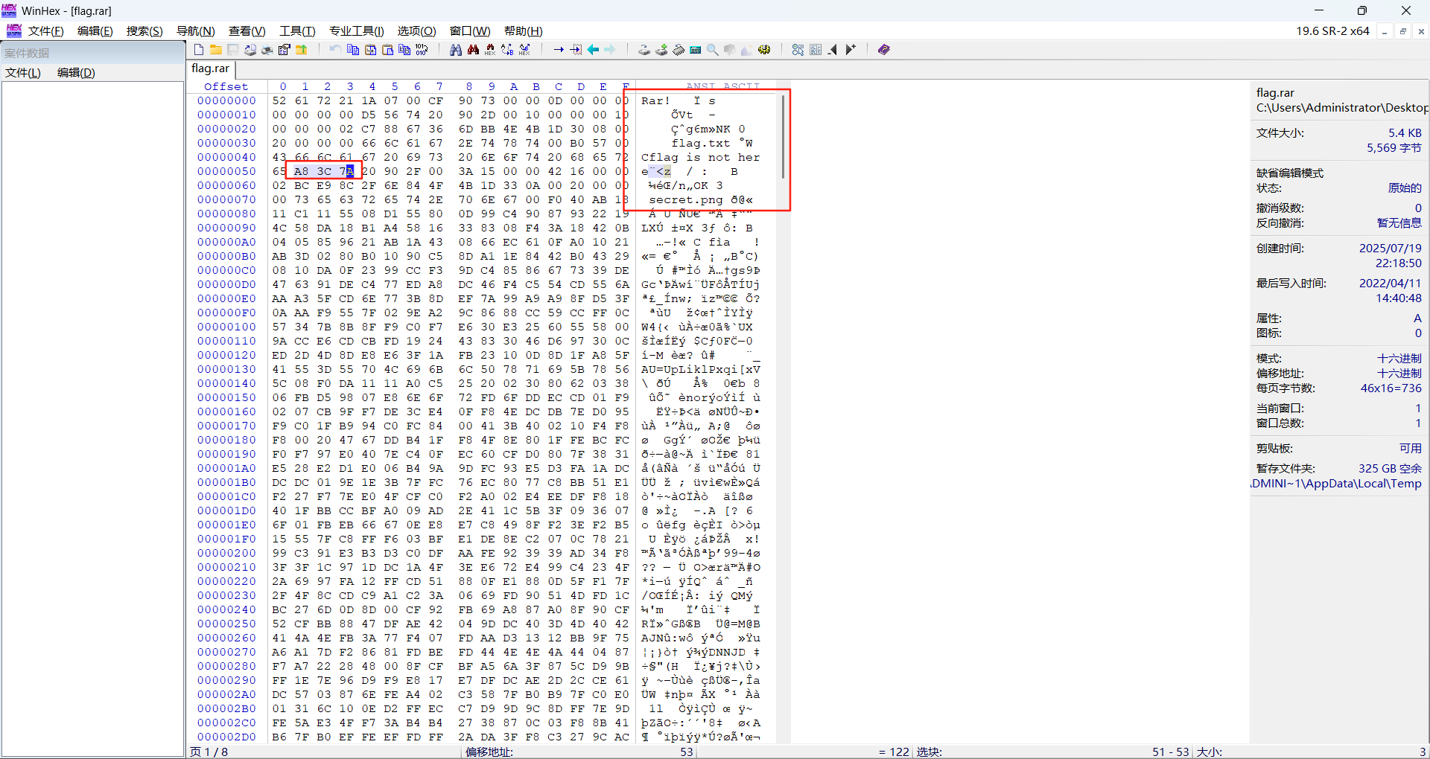This screenshot has width=1430, height=759.
Task: Select the Find Hex Values tool
Action: click(490, 49)
